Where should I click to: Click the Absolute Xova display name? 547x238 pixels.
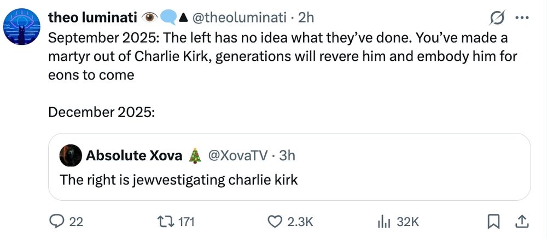tap(134, 155)
